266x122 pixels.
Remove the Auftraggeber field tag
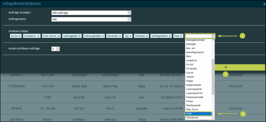[x=79, y=36]
